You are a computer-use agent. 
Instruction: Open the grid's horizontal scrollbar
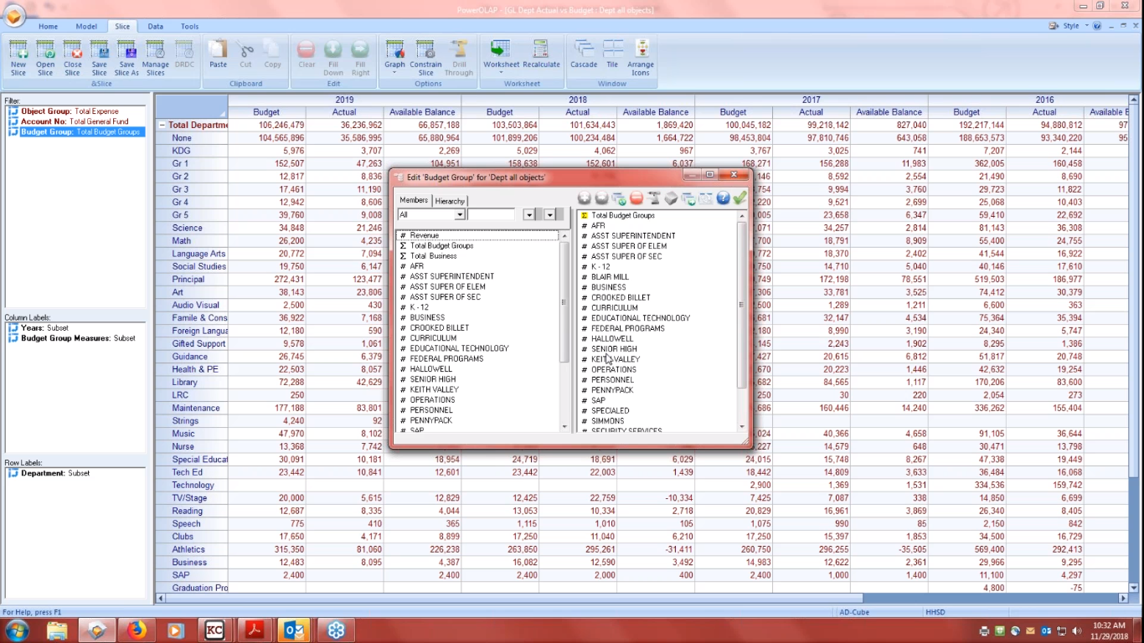pyautogui.click(x=643, y=599)
